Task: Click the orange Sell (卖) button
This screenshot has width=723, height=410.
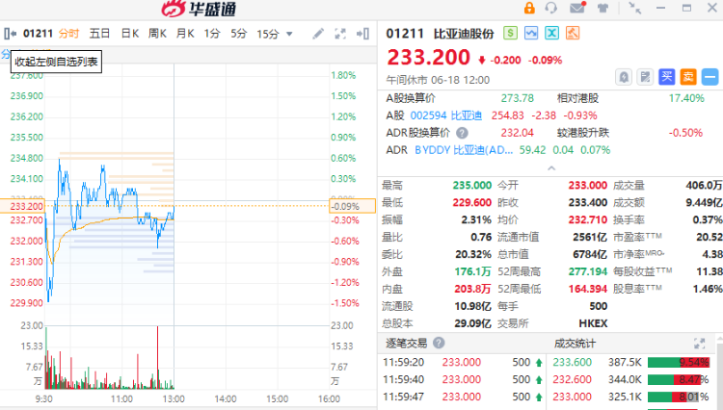Action: [x=688, y=77]
